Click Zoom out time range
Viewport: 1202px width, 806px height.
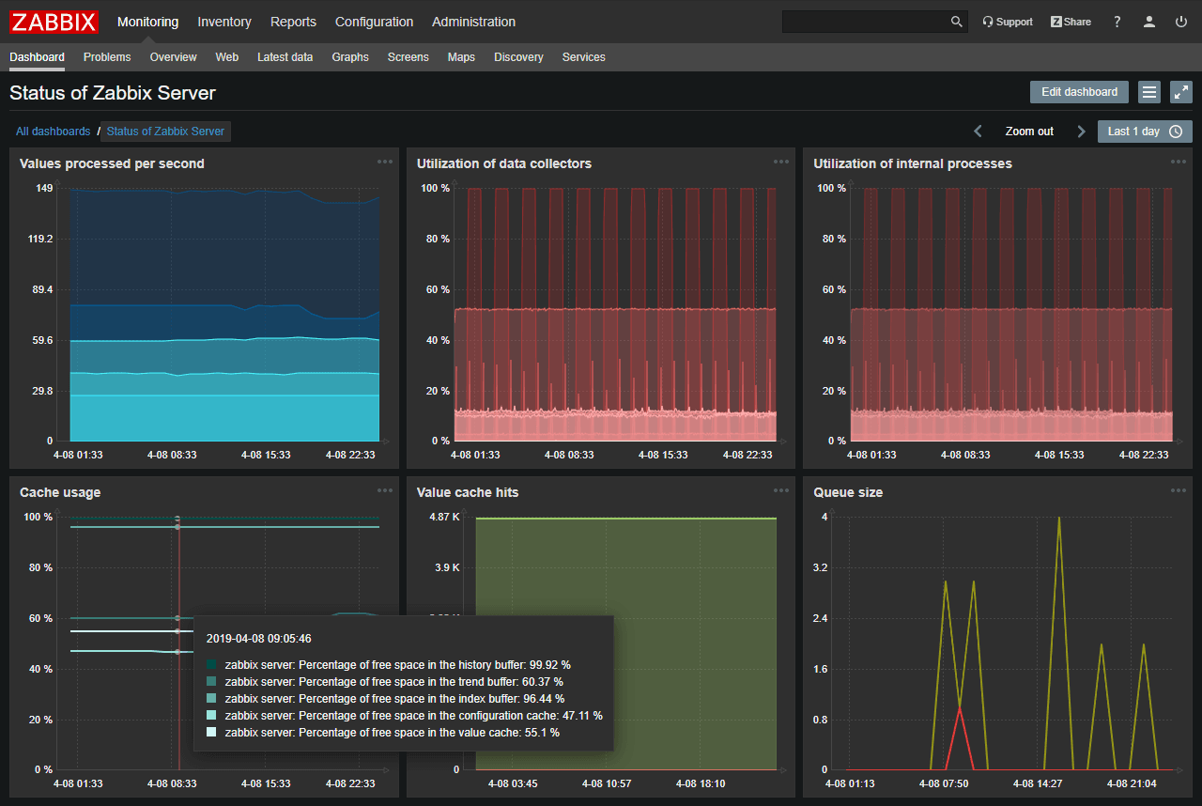[x=1029, y=132]
